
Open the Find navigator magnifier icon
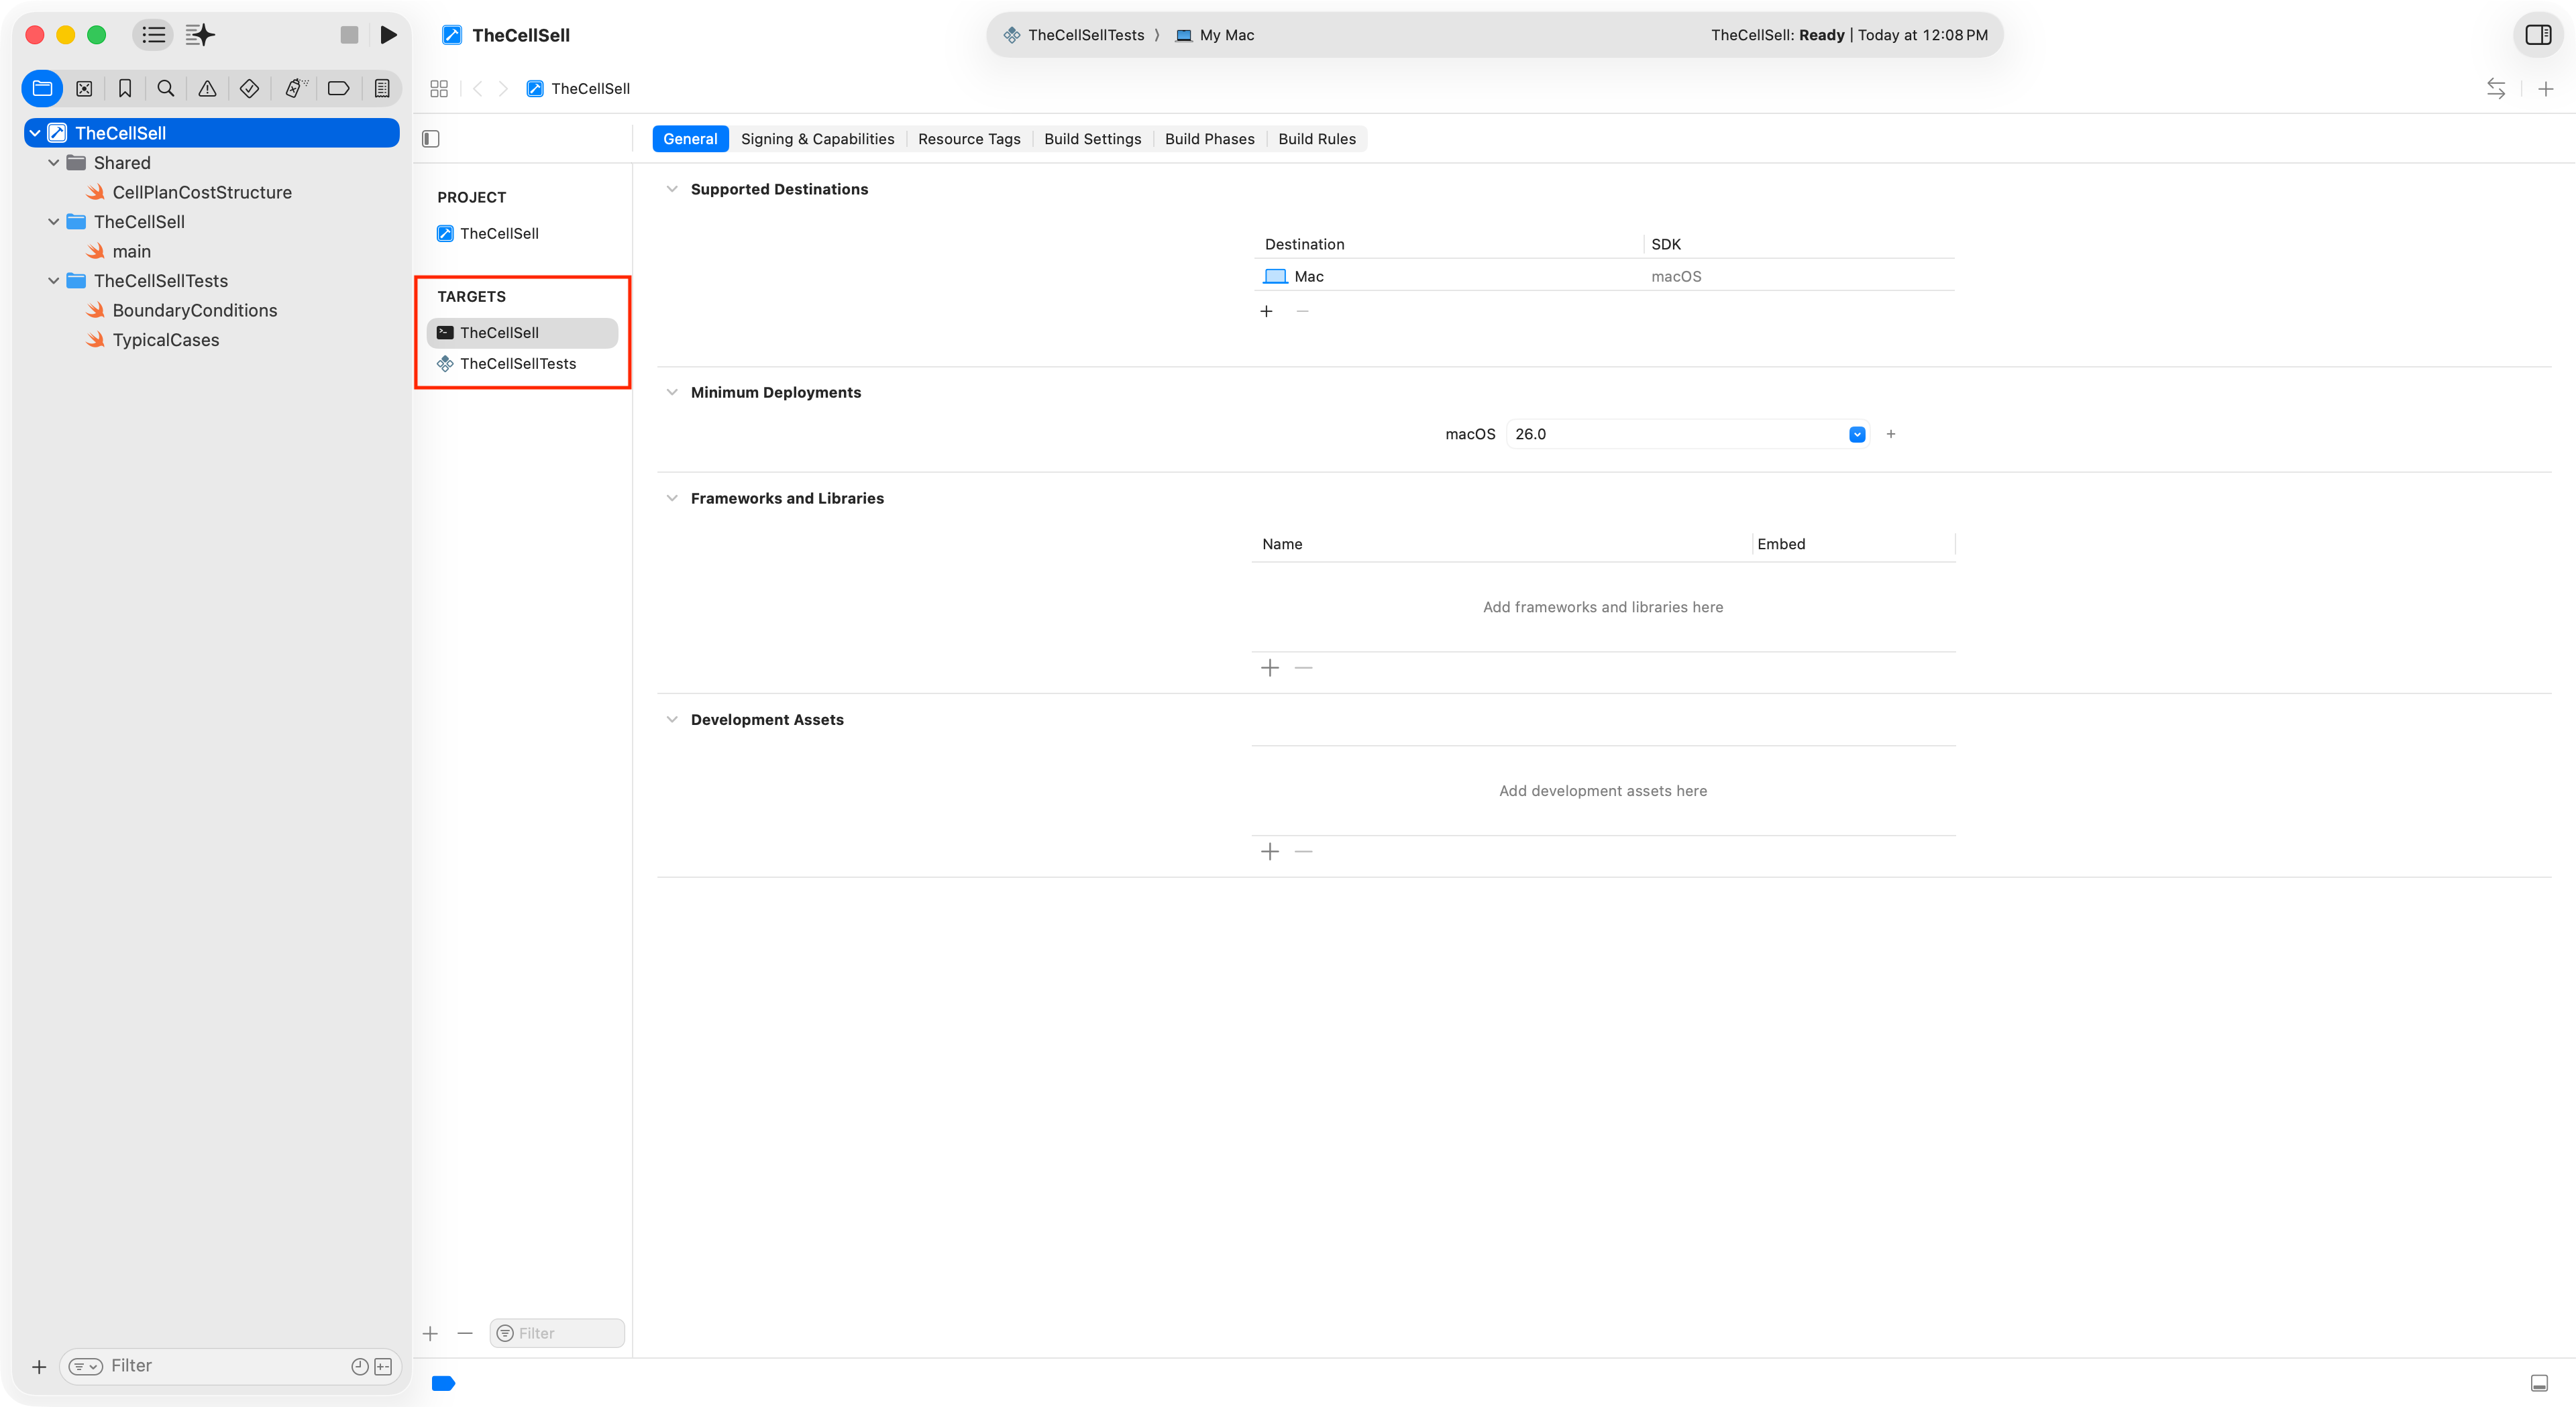click(166, 89)
